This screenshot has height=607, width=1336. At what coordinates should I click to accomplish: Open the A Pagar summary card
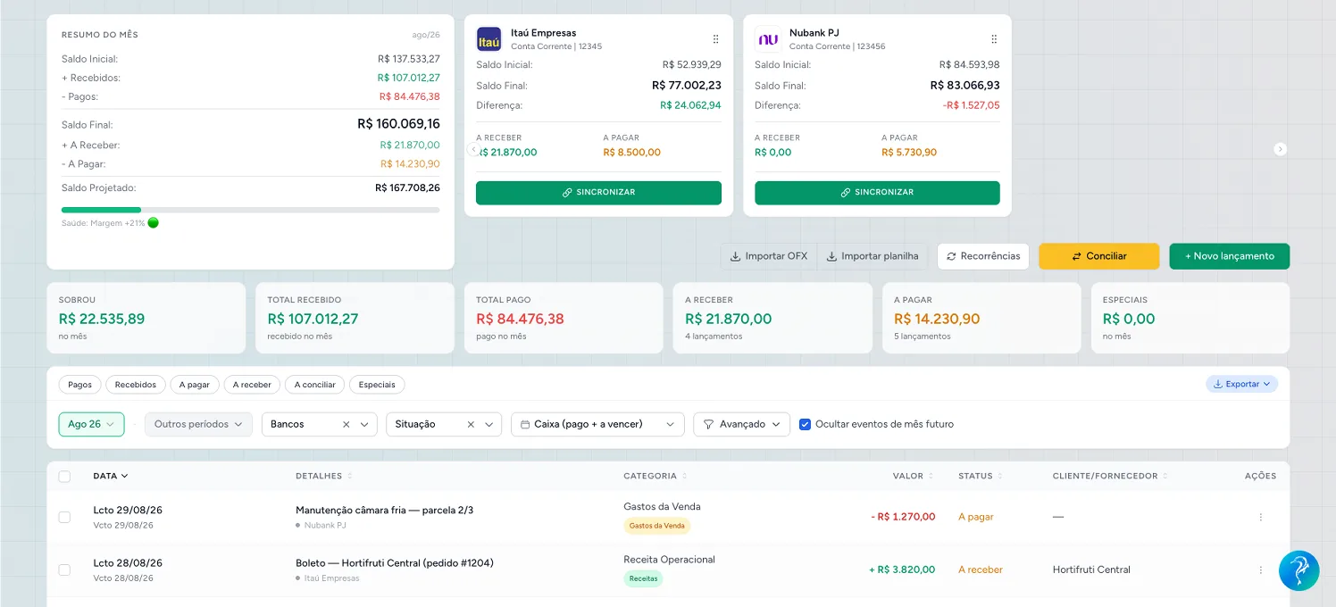(x=981, y=318)
